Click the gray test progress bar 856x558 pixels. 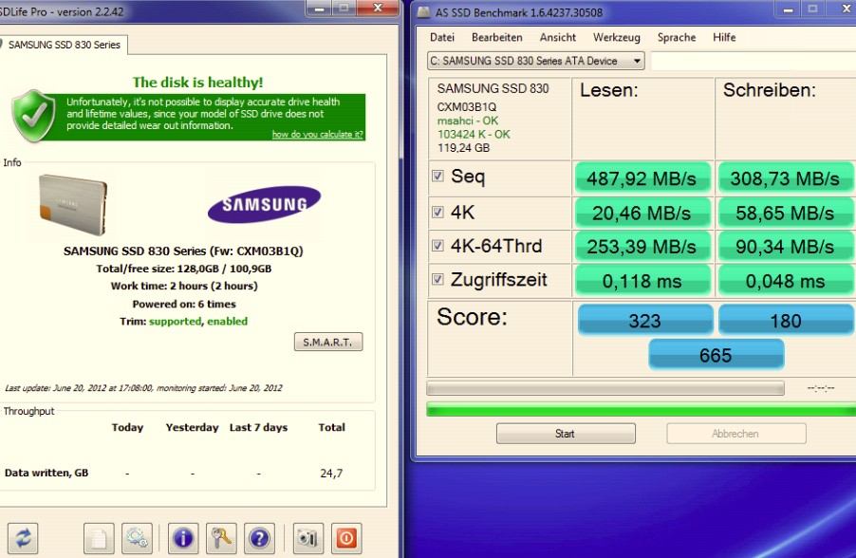point(605,388)
